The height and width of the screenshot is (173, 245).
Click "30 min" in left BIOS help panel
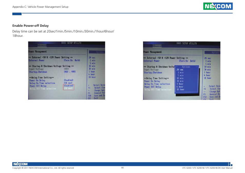click(x=92, y=69)
